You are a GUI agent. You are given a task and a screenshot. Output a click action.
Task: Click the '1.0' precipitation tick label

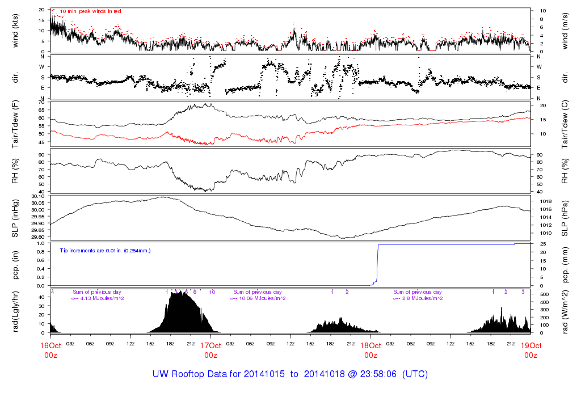41,243
